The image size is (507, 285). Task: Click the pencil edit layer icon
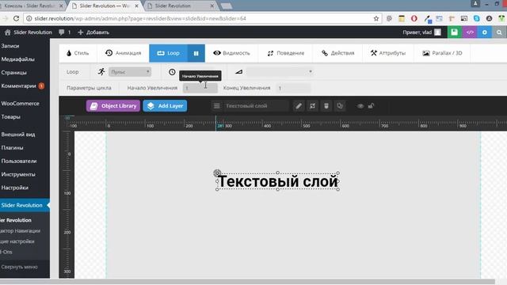click(299, 105)
